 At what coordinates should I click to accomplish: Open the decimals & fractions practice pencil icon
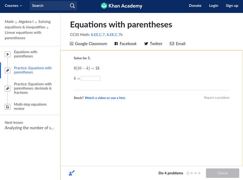[x=7, y=88]
